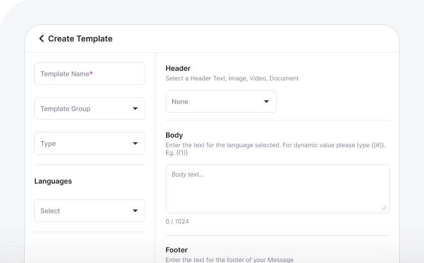Click the caret arrow in Languages Select

click(135, 211)
